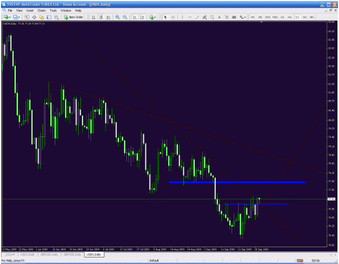This screenshot has width=339, height=264.
Task: Select the crosshair tool
Action: click(x=173, y=17)
